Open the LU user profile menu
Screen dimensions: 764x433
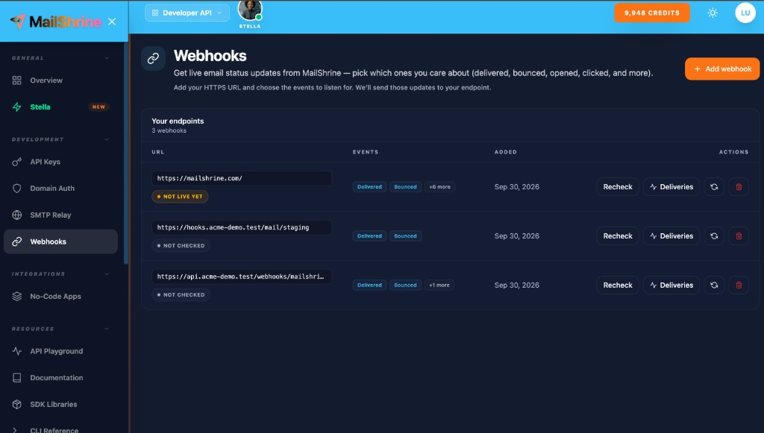pyautogui.click(x=745, y=13)
